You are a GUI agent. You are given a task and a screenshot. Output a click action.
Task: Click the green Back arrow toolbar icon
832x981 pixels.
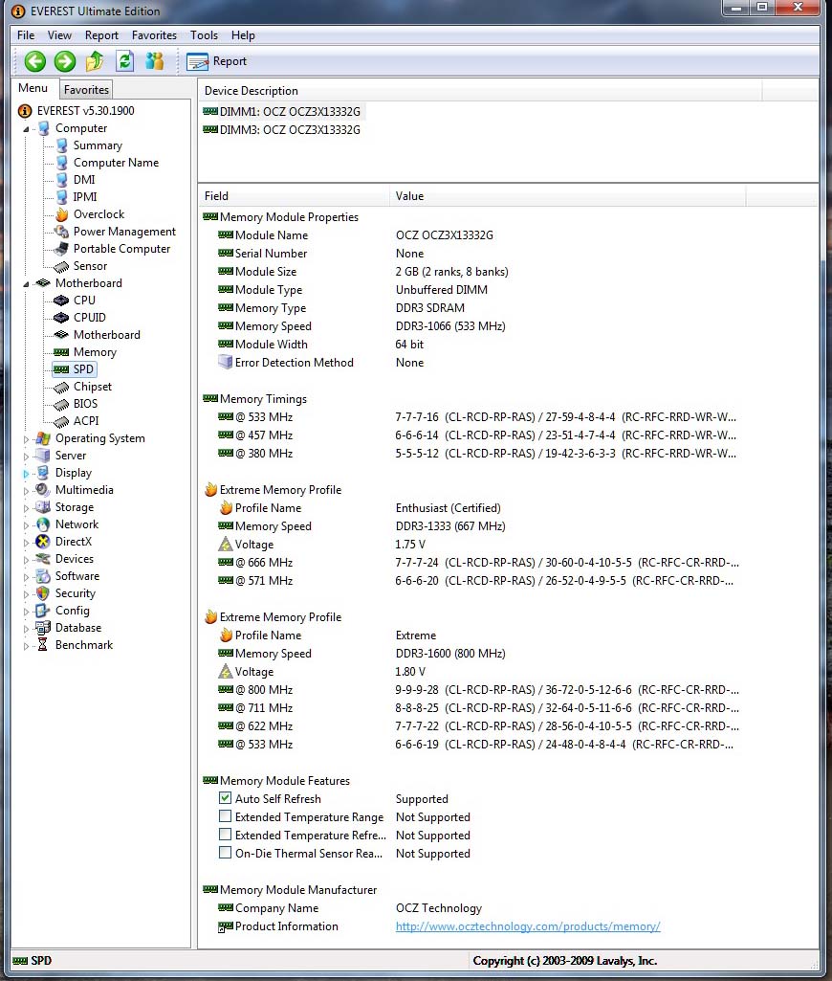click(x=35, y=61)
